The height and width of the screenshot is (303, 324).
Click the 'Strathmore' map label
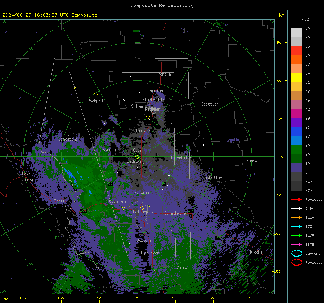coord(175,213)
